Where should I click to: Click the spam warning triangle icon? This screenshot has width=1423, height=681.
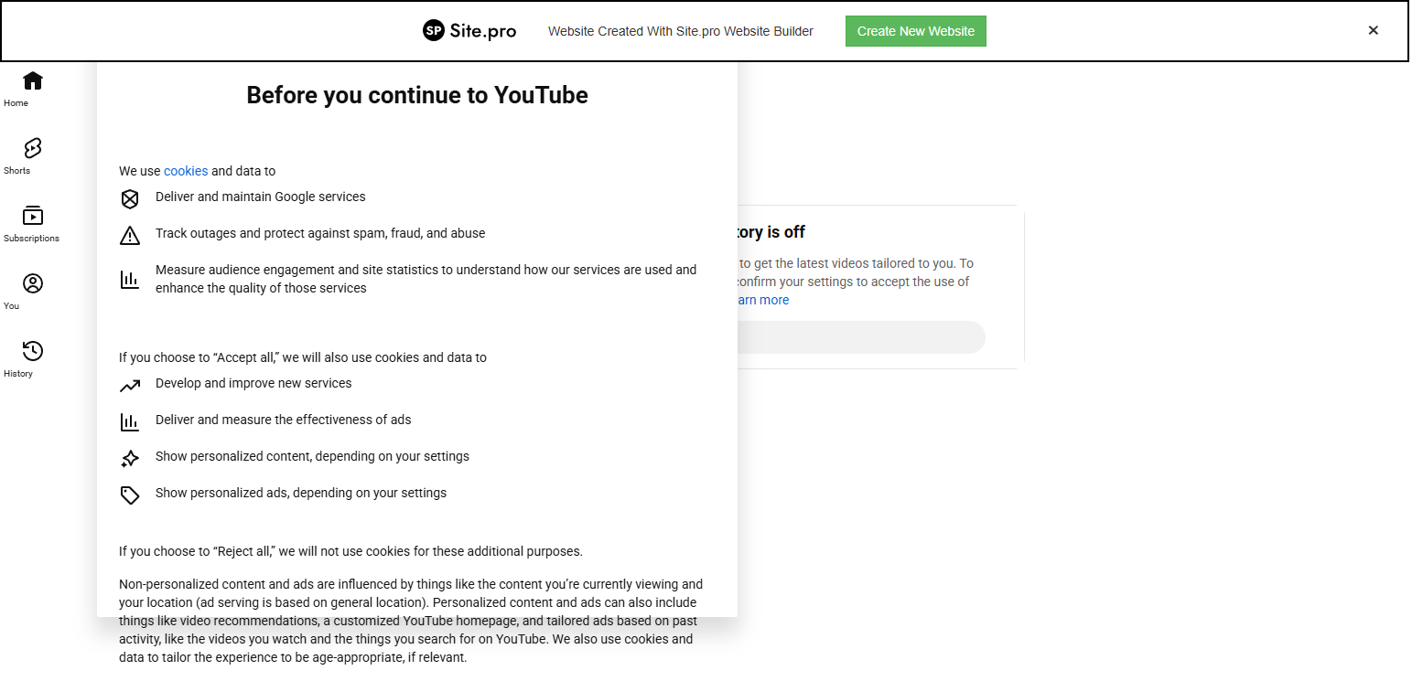tap(130, 236)
